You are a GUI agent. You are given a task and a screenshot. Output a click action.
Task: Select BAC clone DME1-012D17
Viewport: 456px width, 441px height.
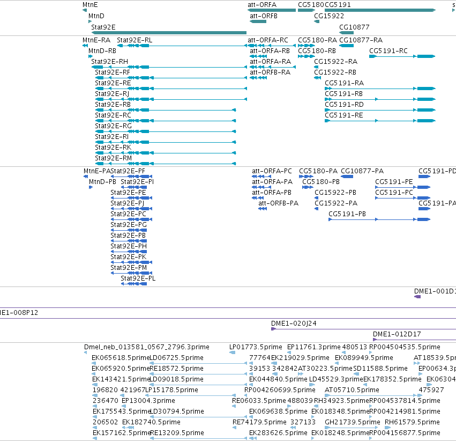point(414,340)
